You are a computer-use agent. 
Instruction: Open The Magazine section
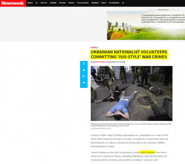click(114, 3)
